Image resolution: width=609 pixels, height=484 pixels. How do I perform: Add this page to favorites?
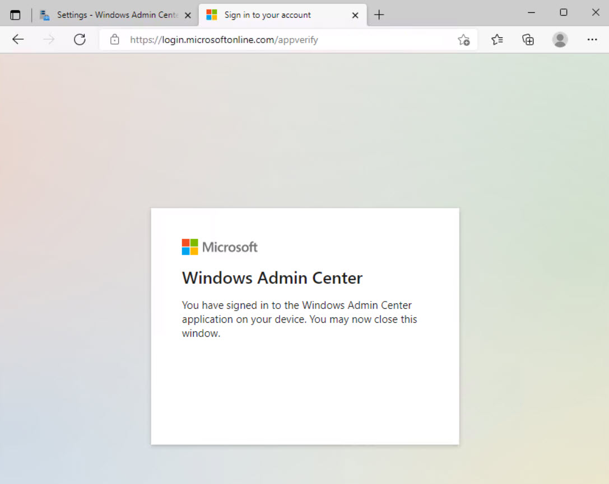pos(463,39)
